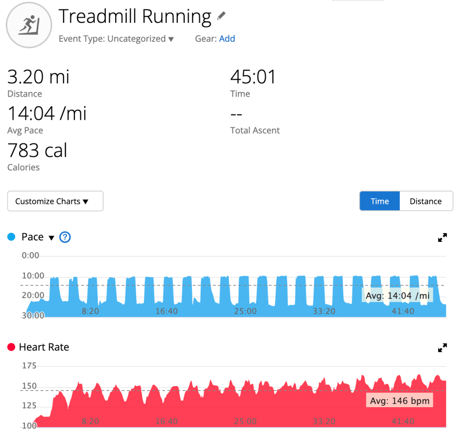Click the 3.20 mi distance value
The width and height of the screenshot is (457, 438).
(38, 77)
